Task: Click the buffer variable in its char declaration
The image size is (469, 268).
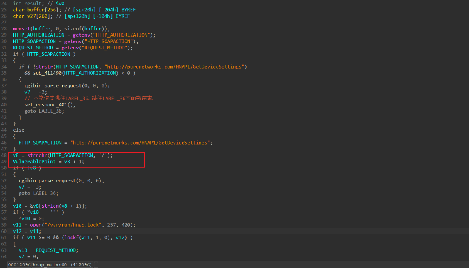Action: click(36, 10)
